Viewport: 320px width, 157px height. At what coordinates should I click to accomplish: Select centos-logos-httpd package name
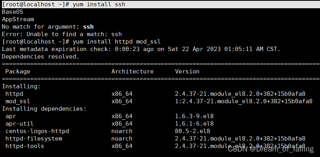pos(37,131)
